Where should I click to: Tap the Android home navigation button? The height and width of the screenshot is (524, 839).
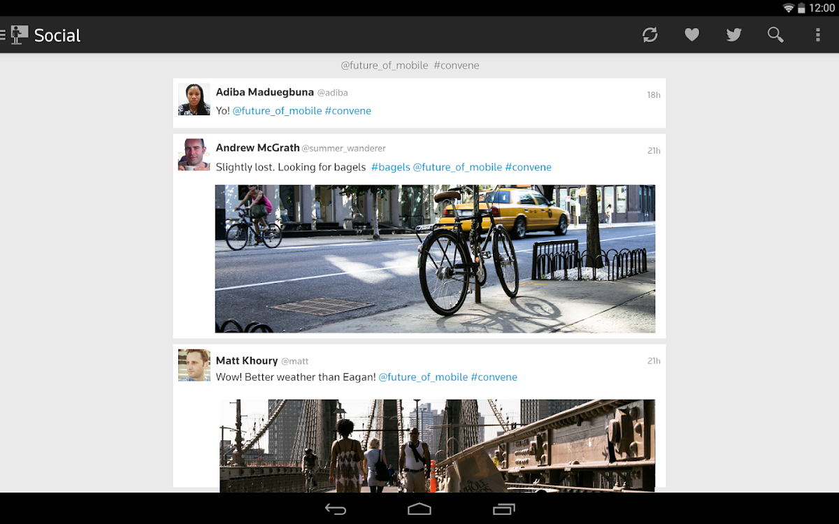point(419,509)
